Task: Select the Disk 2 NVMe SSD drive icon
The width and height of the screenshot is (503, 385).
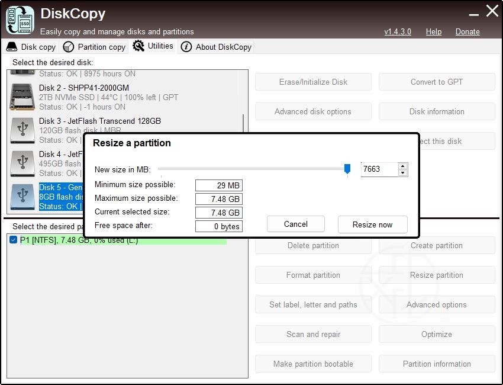Action: point(22,97)
